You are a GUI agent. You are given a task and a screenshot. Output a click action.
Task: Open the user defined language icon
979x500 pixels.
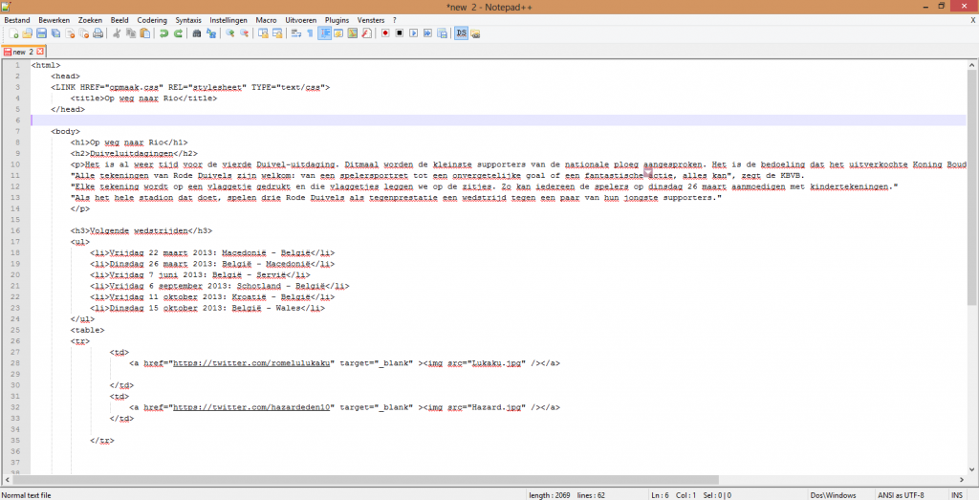point(338,33)
